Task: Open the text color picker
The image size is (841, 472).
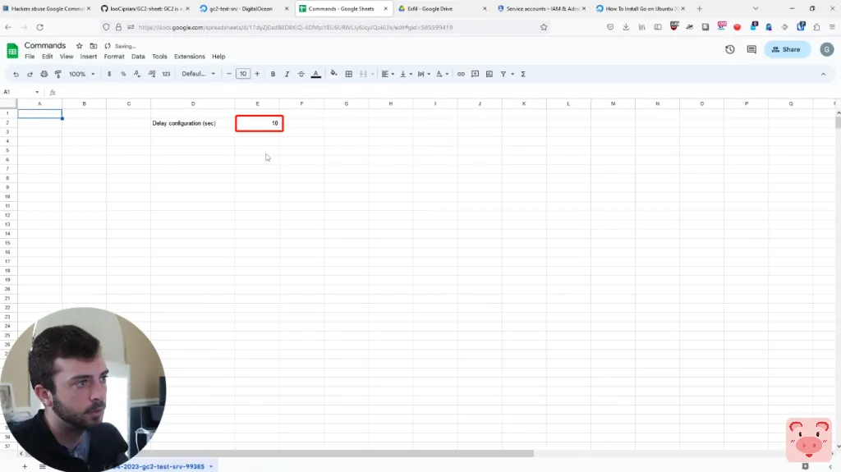Action: point(316,74)
